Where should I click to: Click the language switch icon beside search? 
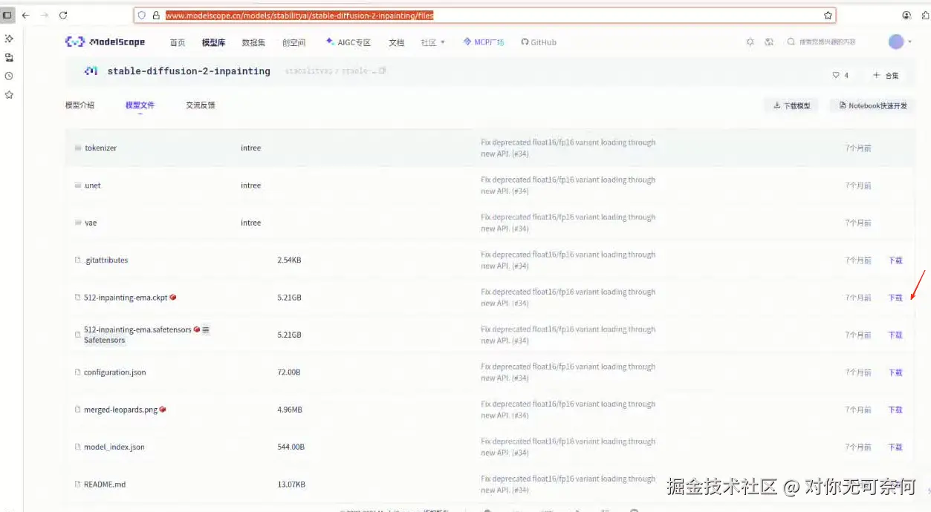[769, 42]
